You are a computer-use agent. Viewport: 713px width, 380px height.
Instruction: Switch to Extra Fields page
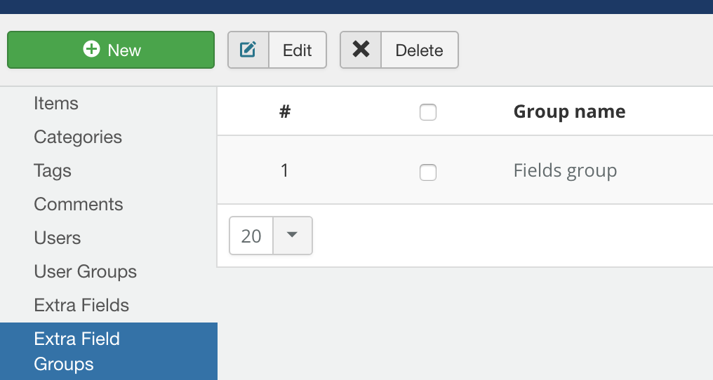pyautogui.click(x=81, y=306)
